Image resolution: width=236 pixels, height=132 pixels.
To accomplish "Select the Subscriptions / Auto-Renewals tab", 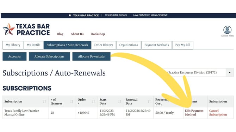I will (67, 45).
